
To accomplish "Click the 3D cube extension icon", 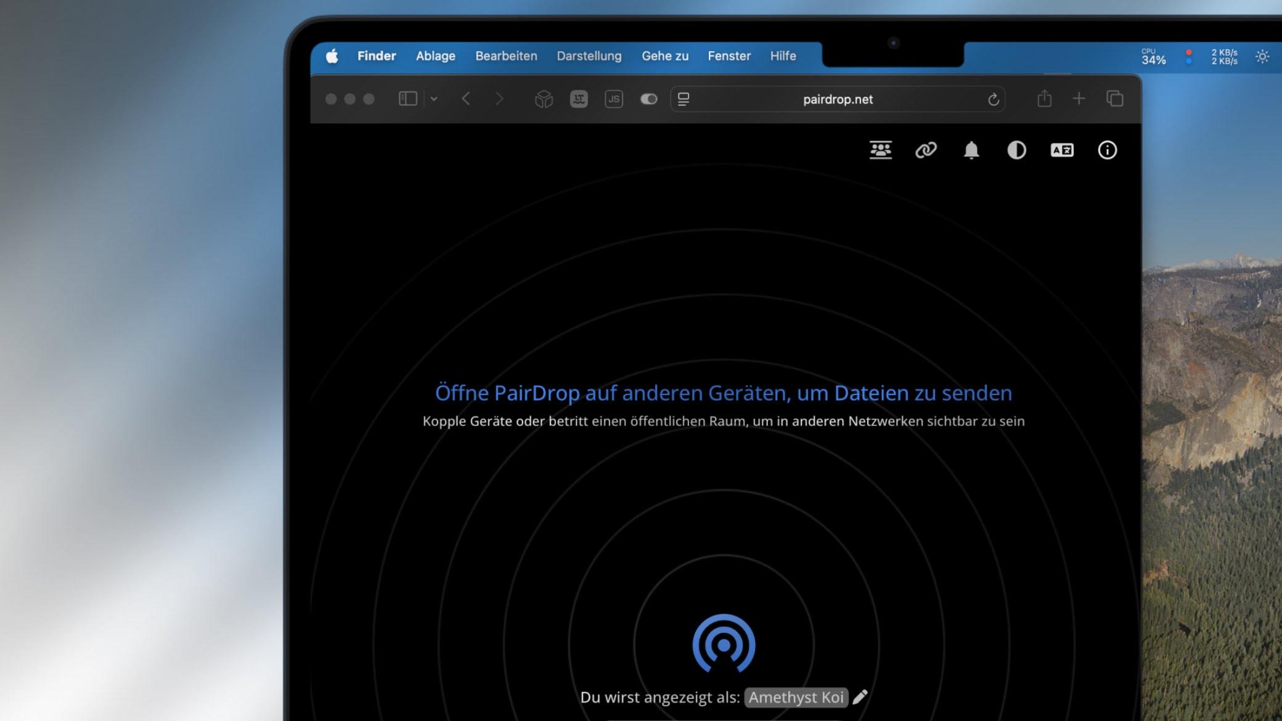I will point(544,99).
